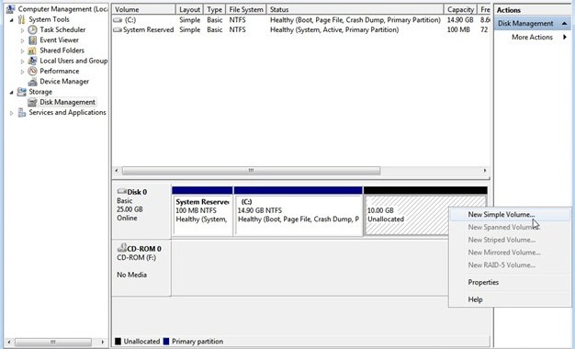The width and height of the screenshot is (575, 349).
Task: Open the More Actions submenu arrow
Action: pyautogui.click(x=565, y=37)
